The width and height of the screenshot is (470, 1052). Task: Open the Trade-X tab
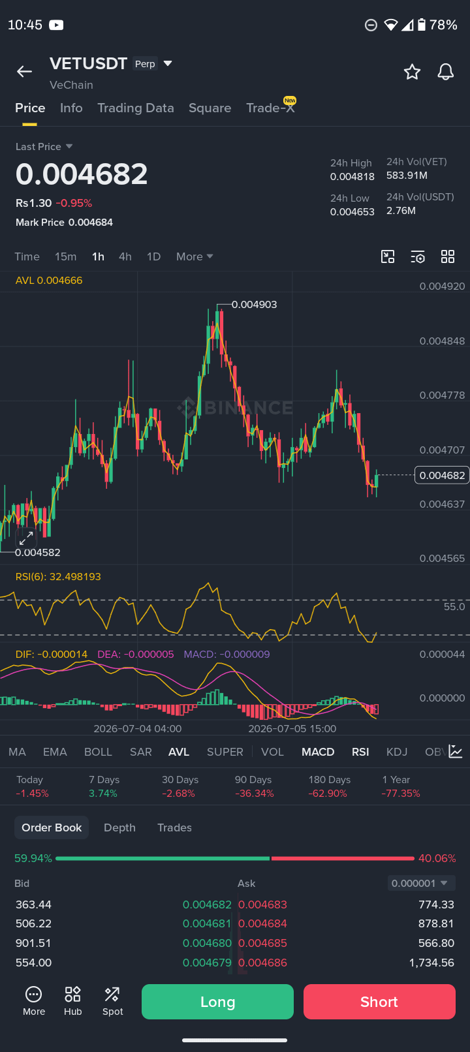pyautogui.click(x=270, y=108)
